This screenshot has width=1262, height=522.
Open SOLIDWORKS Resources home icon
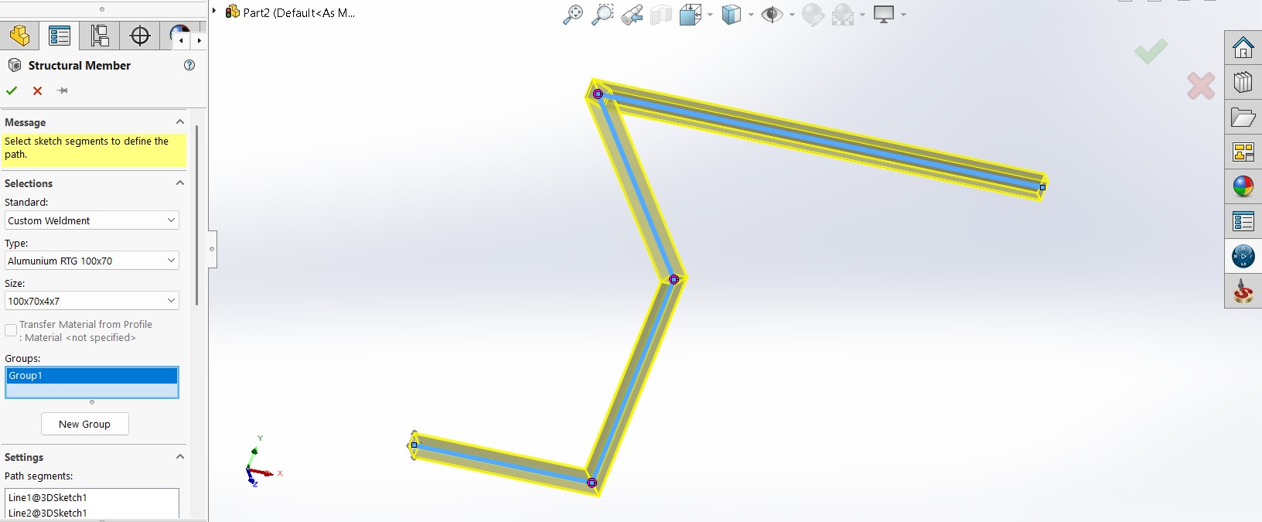click(1243, 48)
